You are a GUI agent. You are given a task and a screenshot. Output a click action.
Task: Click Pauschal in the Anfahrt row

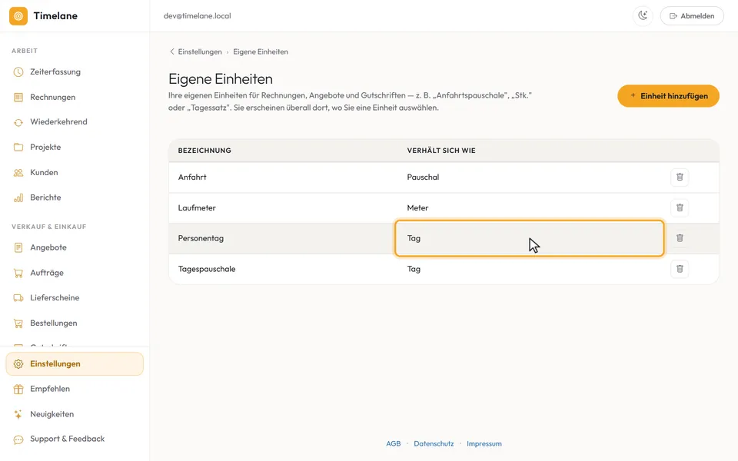pos(423,177)
